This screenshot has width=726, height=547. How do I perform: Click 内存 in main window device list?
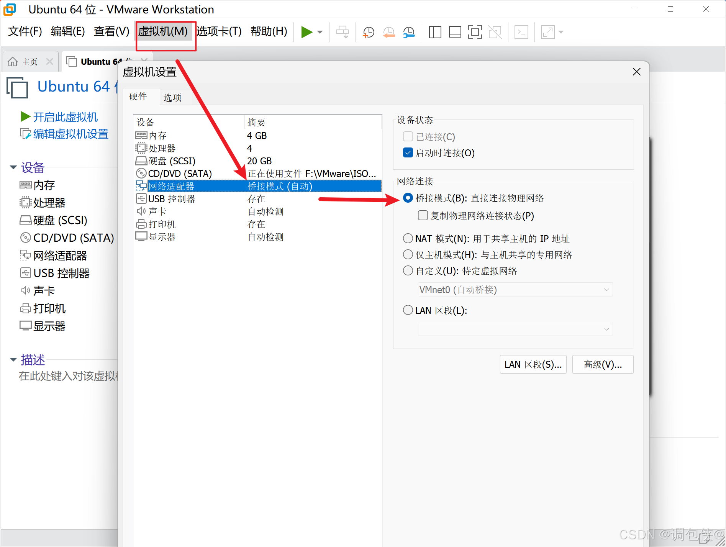[37, 185]
